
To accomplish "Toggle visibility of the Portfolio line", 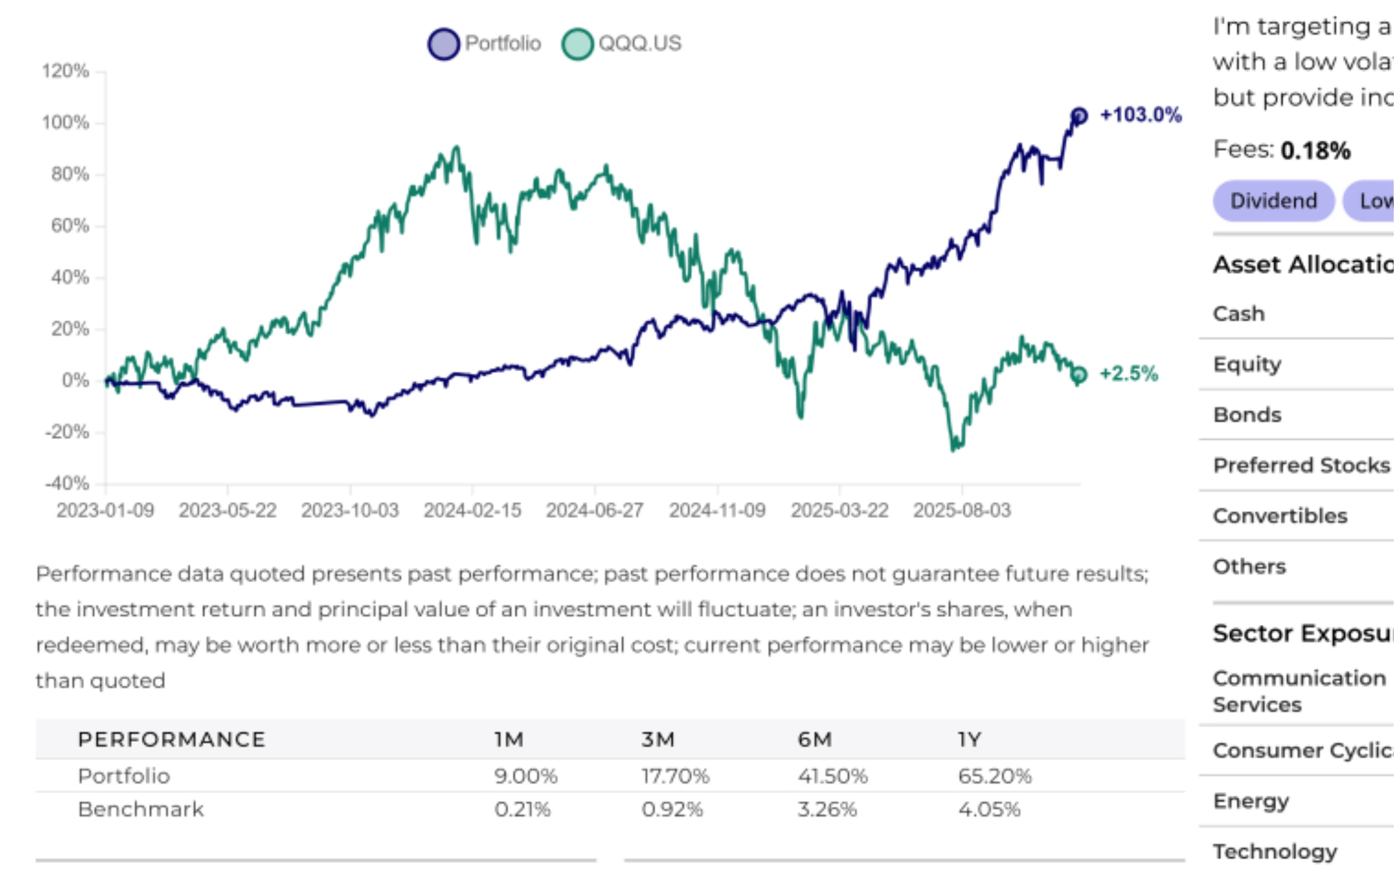I will (503, 44).
